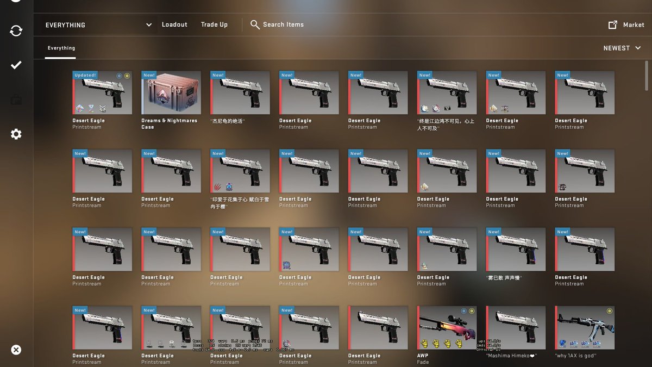Viewport: 652px width, 367px height.
Task: Click the inventory vertical scrollbar
Action: click(x=646, y=76)
